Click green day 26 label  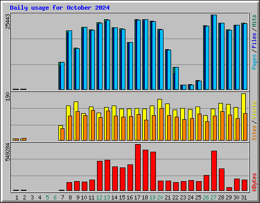[x=206, y=197]
